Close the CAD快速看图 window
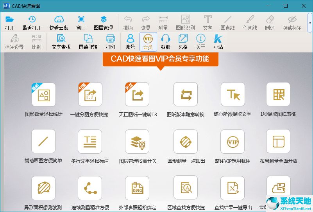Viewport: 313px width, 212px height. [304, 6]
